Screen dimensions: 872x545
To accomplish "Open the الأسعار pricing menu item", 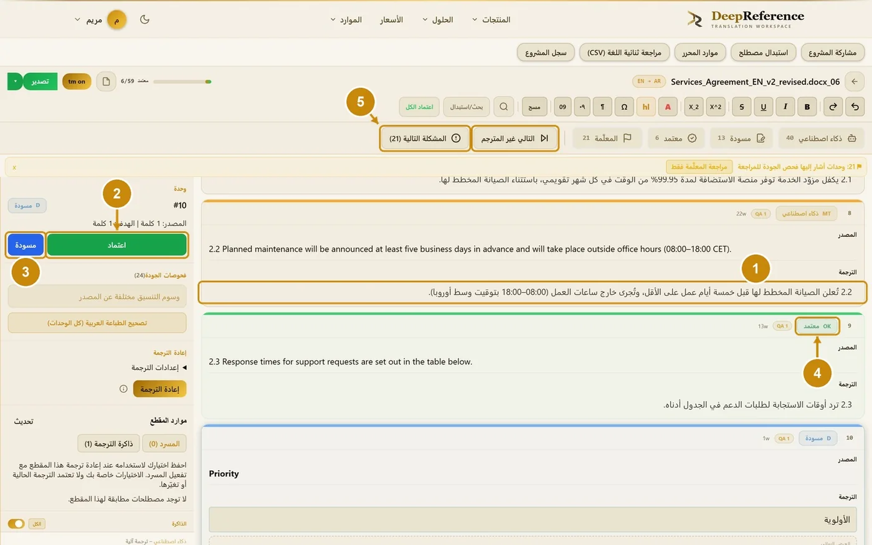I will tap(392, 20).
